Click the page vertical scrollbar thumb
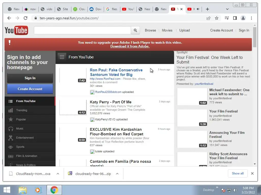 pyautogui.click(x=255, y=37)
